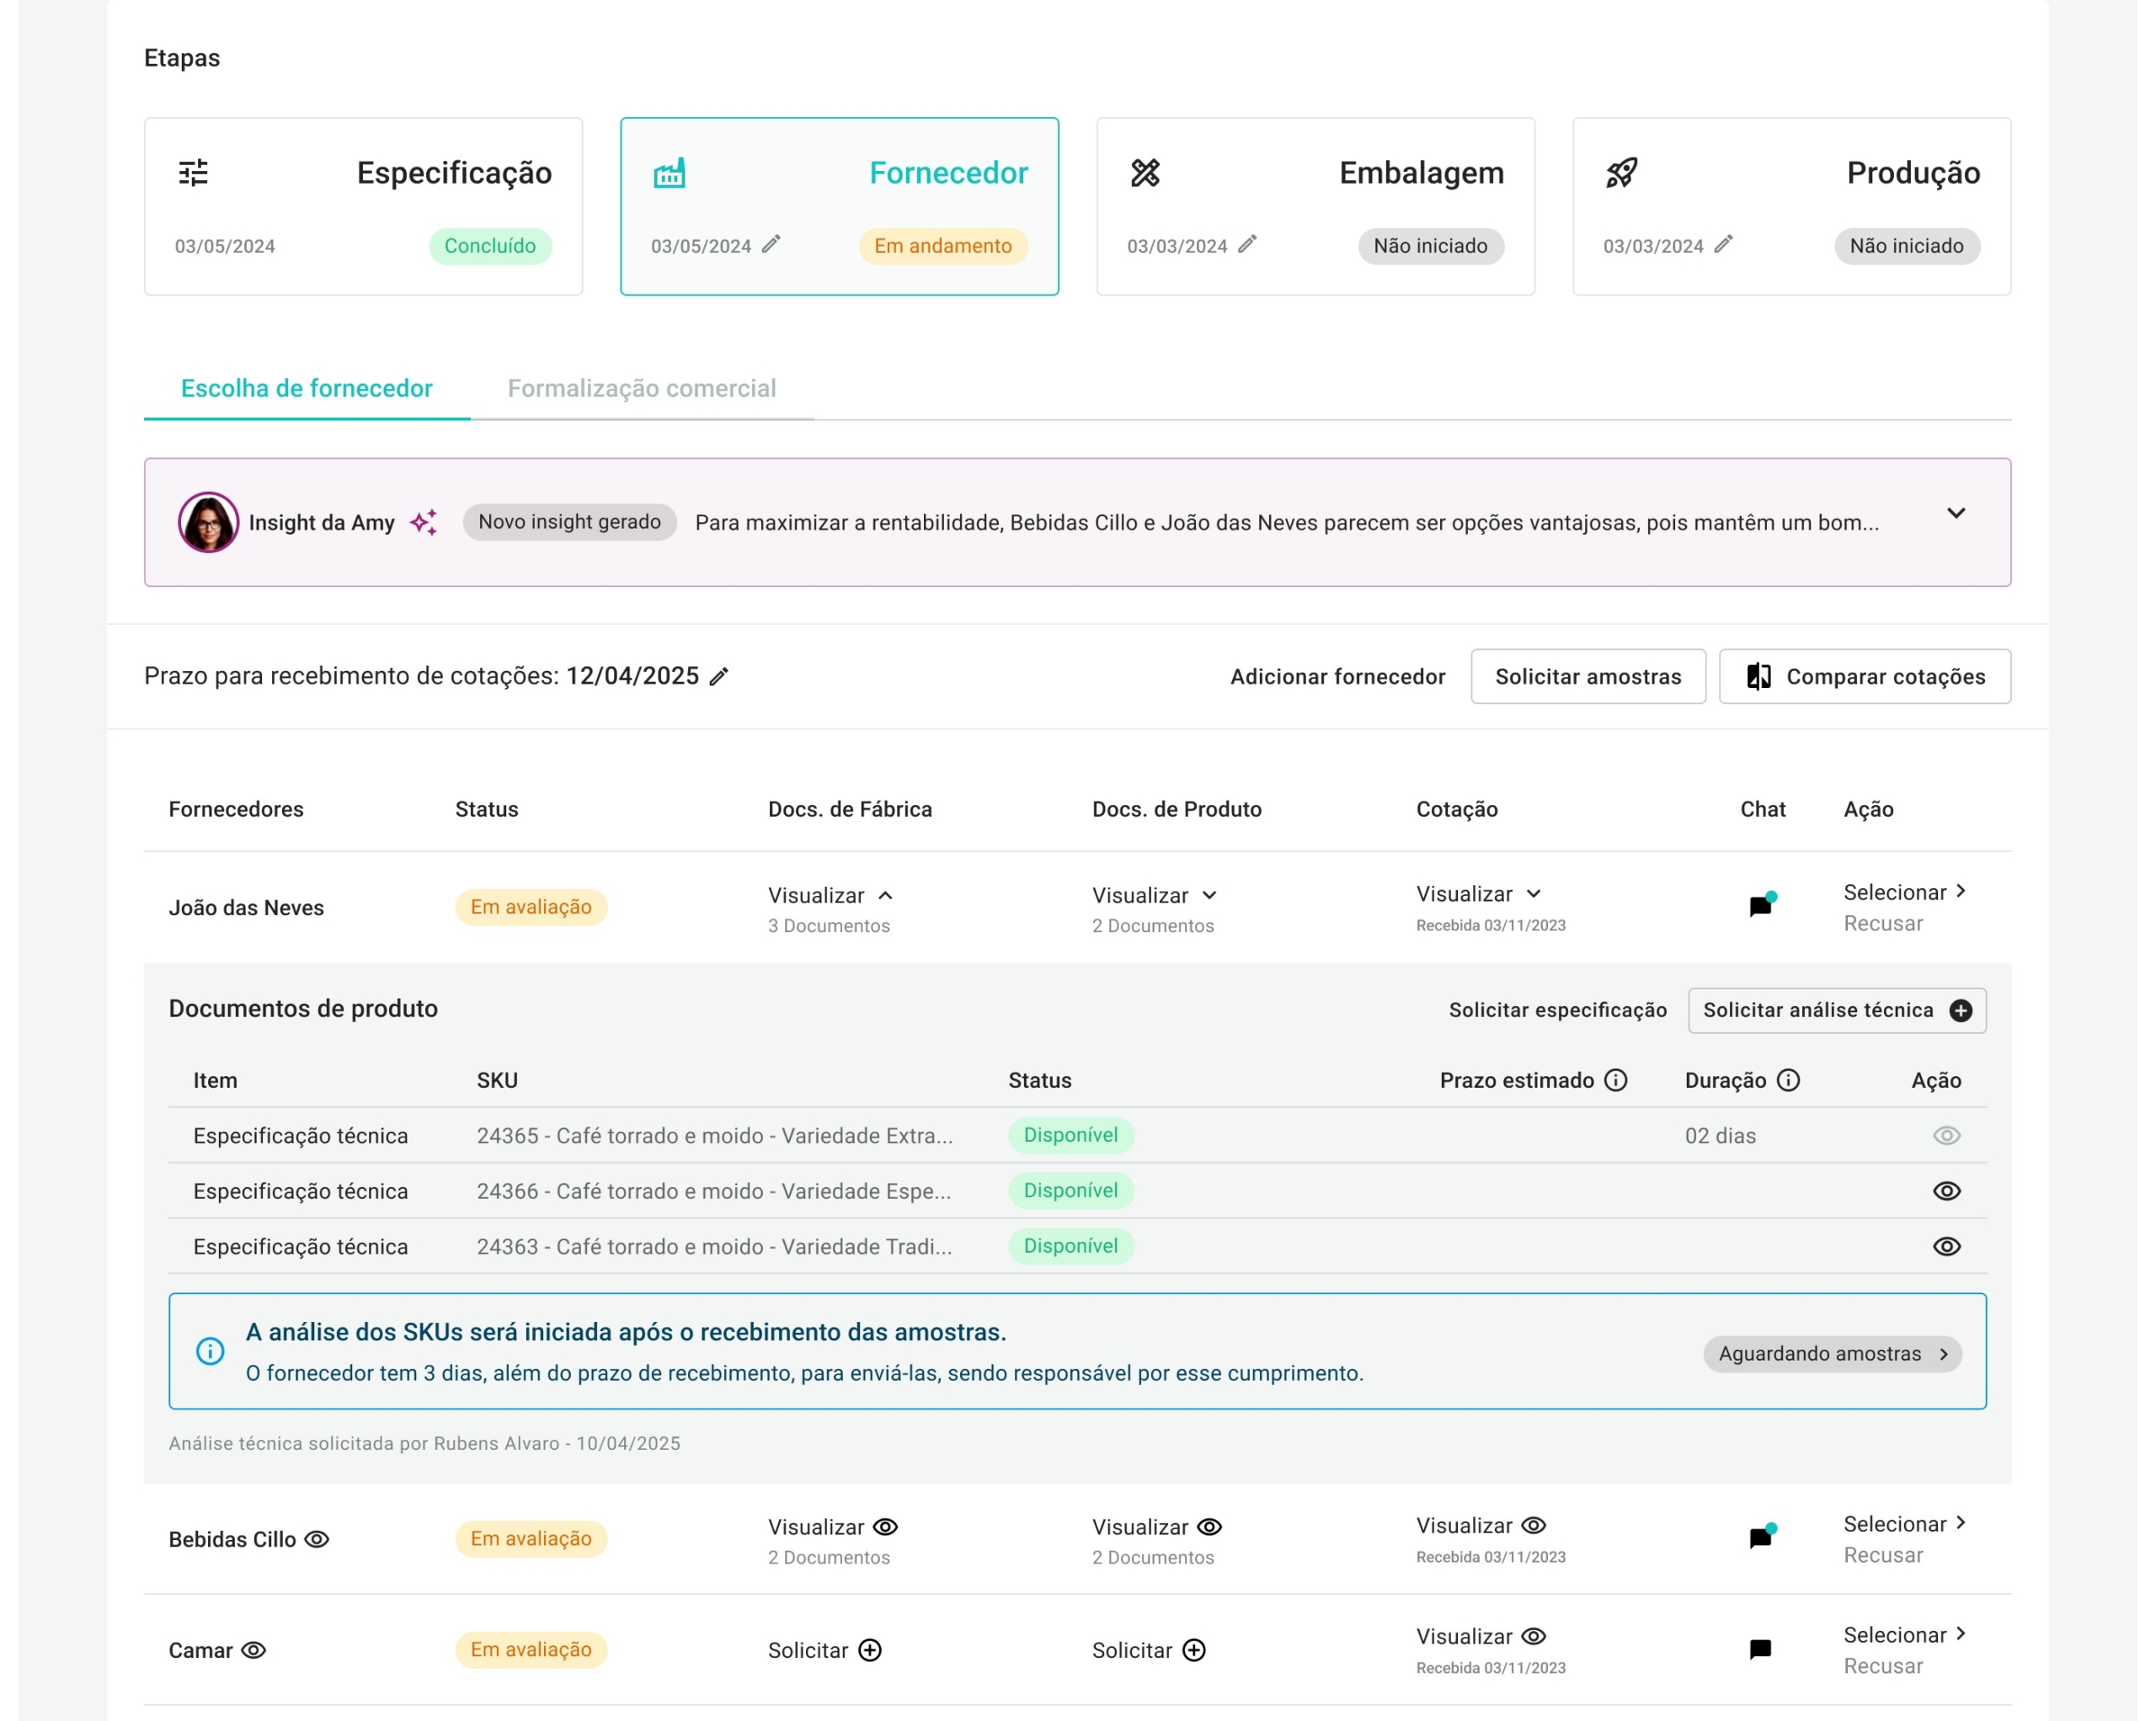2156x1721 pixels.
Task: Click Recusar for João das Neves
Action: [1883, 923]
